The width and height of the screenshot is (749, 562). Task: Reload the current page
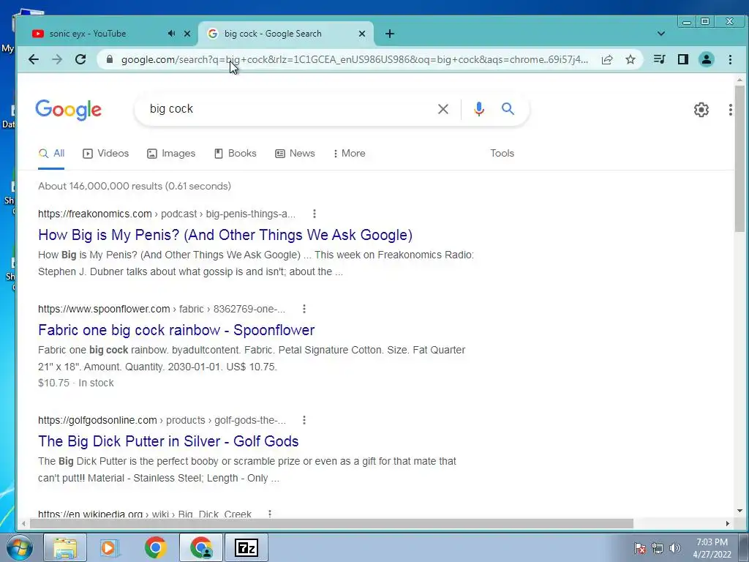[80, 59]
